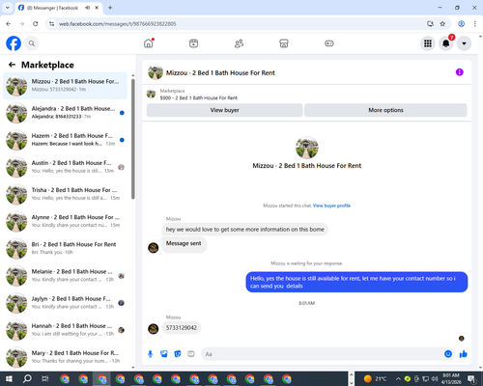Go back from Marketplace chats

pyautogui.click(x=12, y=65)
